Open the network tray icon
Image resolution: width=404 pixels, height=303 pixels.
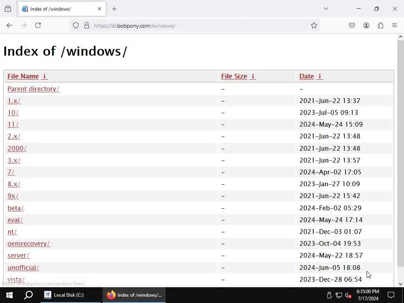(x=339, y=295)
